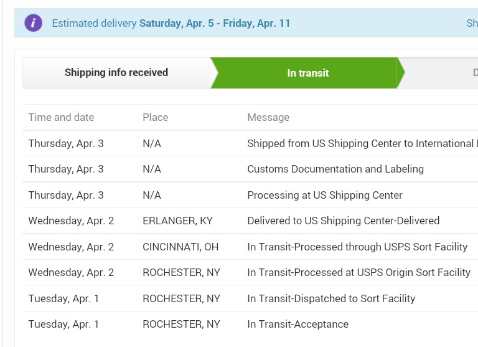The height and width of the screenshot is (347, 478).
Task: Click the Estimated delivery date range text
Action: [x=215, y=24]
